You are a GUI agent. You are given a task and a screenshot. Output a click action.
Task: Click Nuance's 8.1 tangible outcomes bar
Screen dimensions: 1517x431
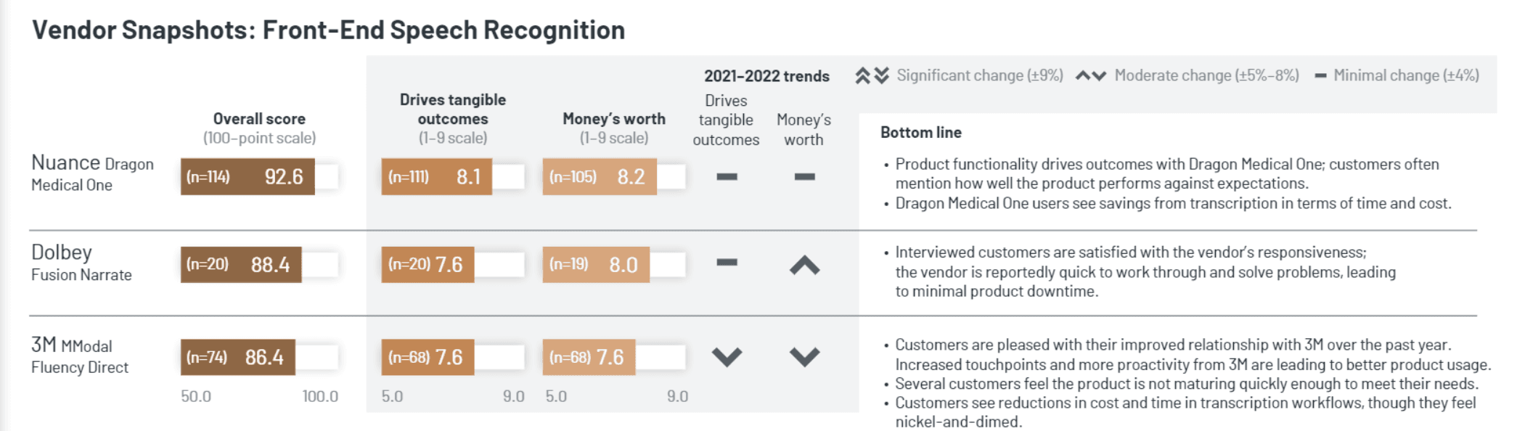tap(436, 176)
